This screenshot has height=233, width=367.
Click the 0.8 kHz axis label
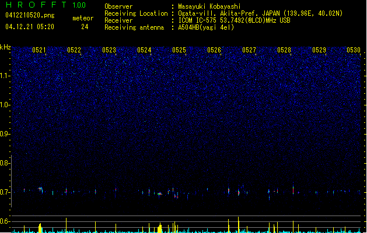tap(5, 163)
